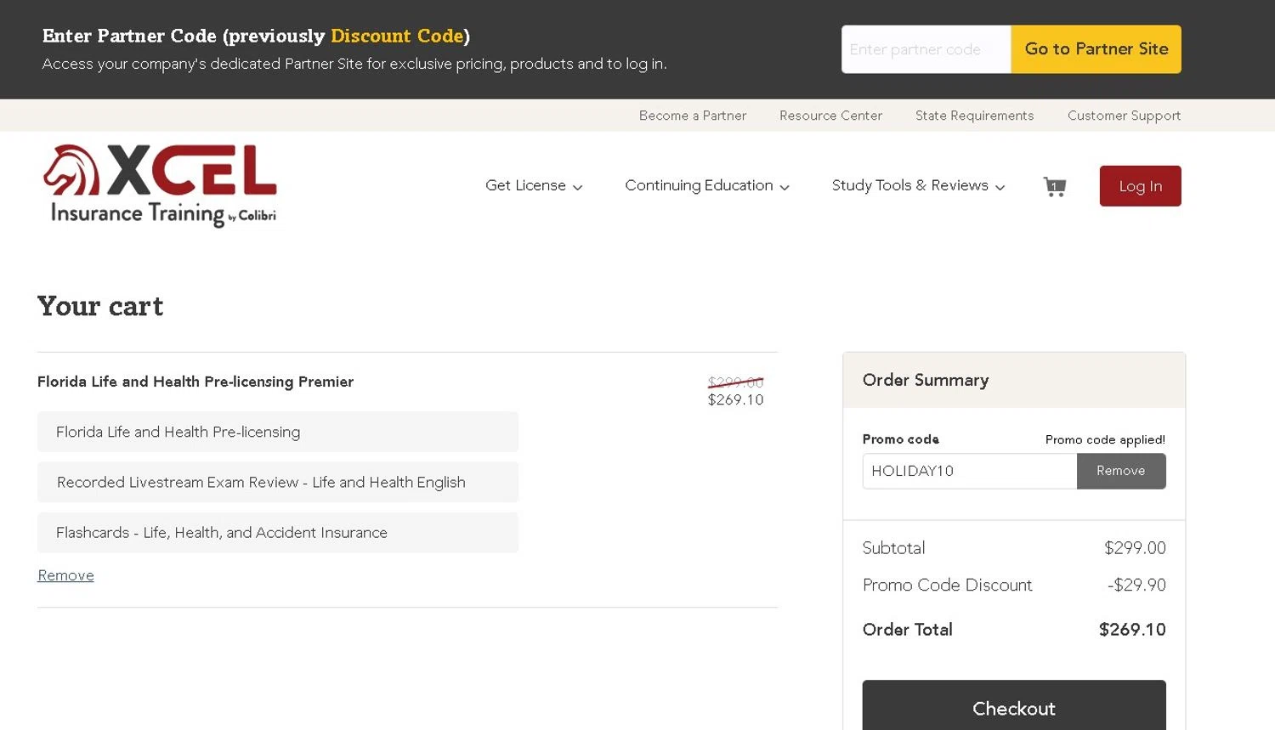Go to Customer Support

click(1124, 116)
